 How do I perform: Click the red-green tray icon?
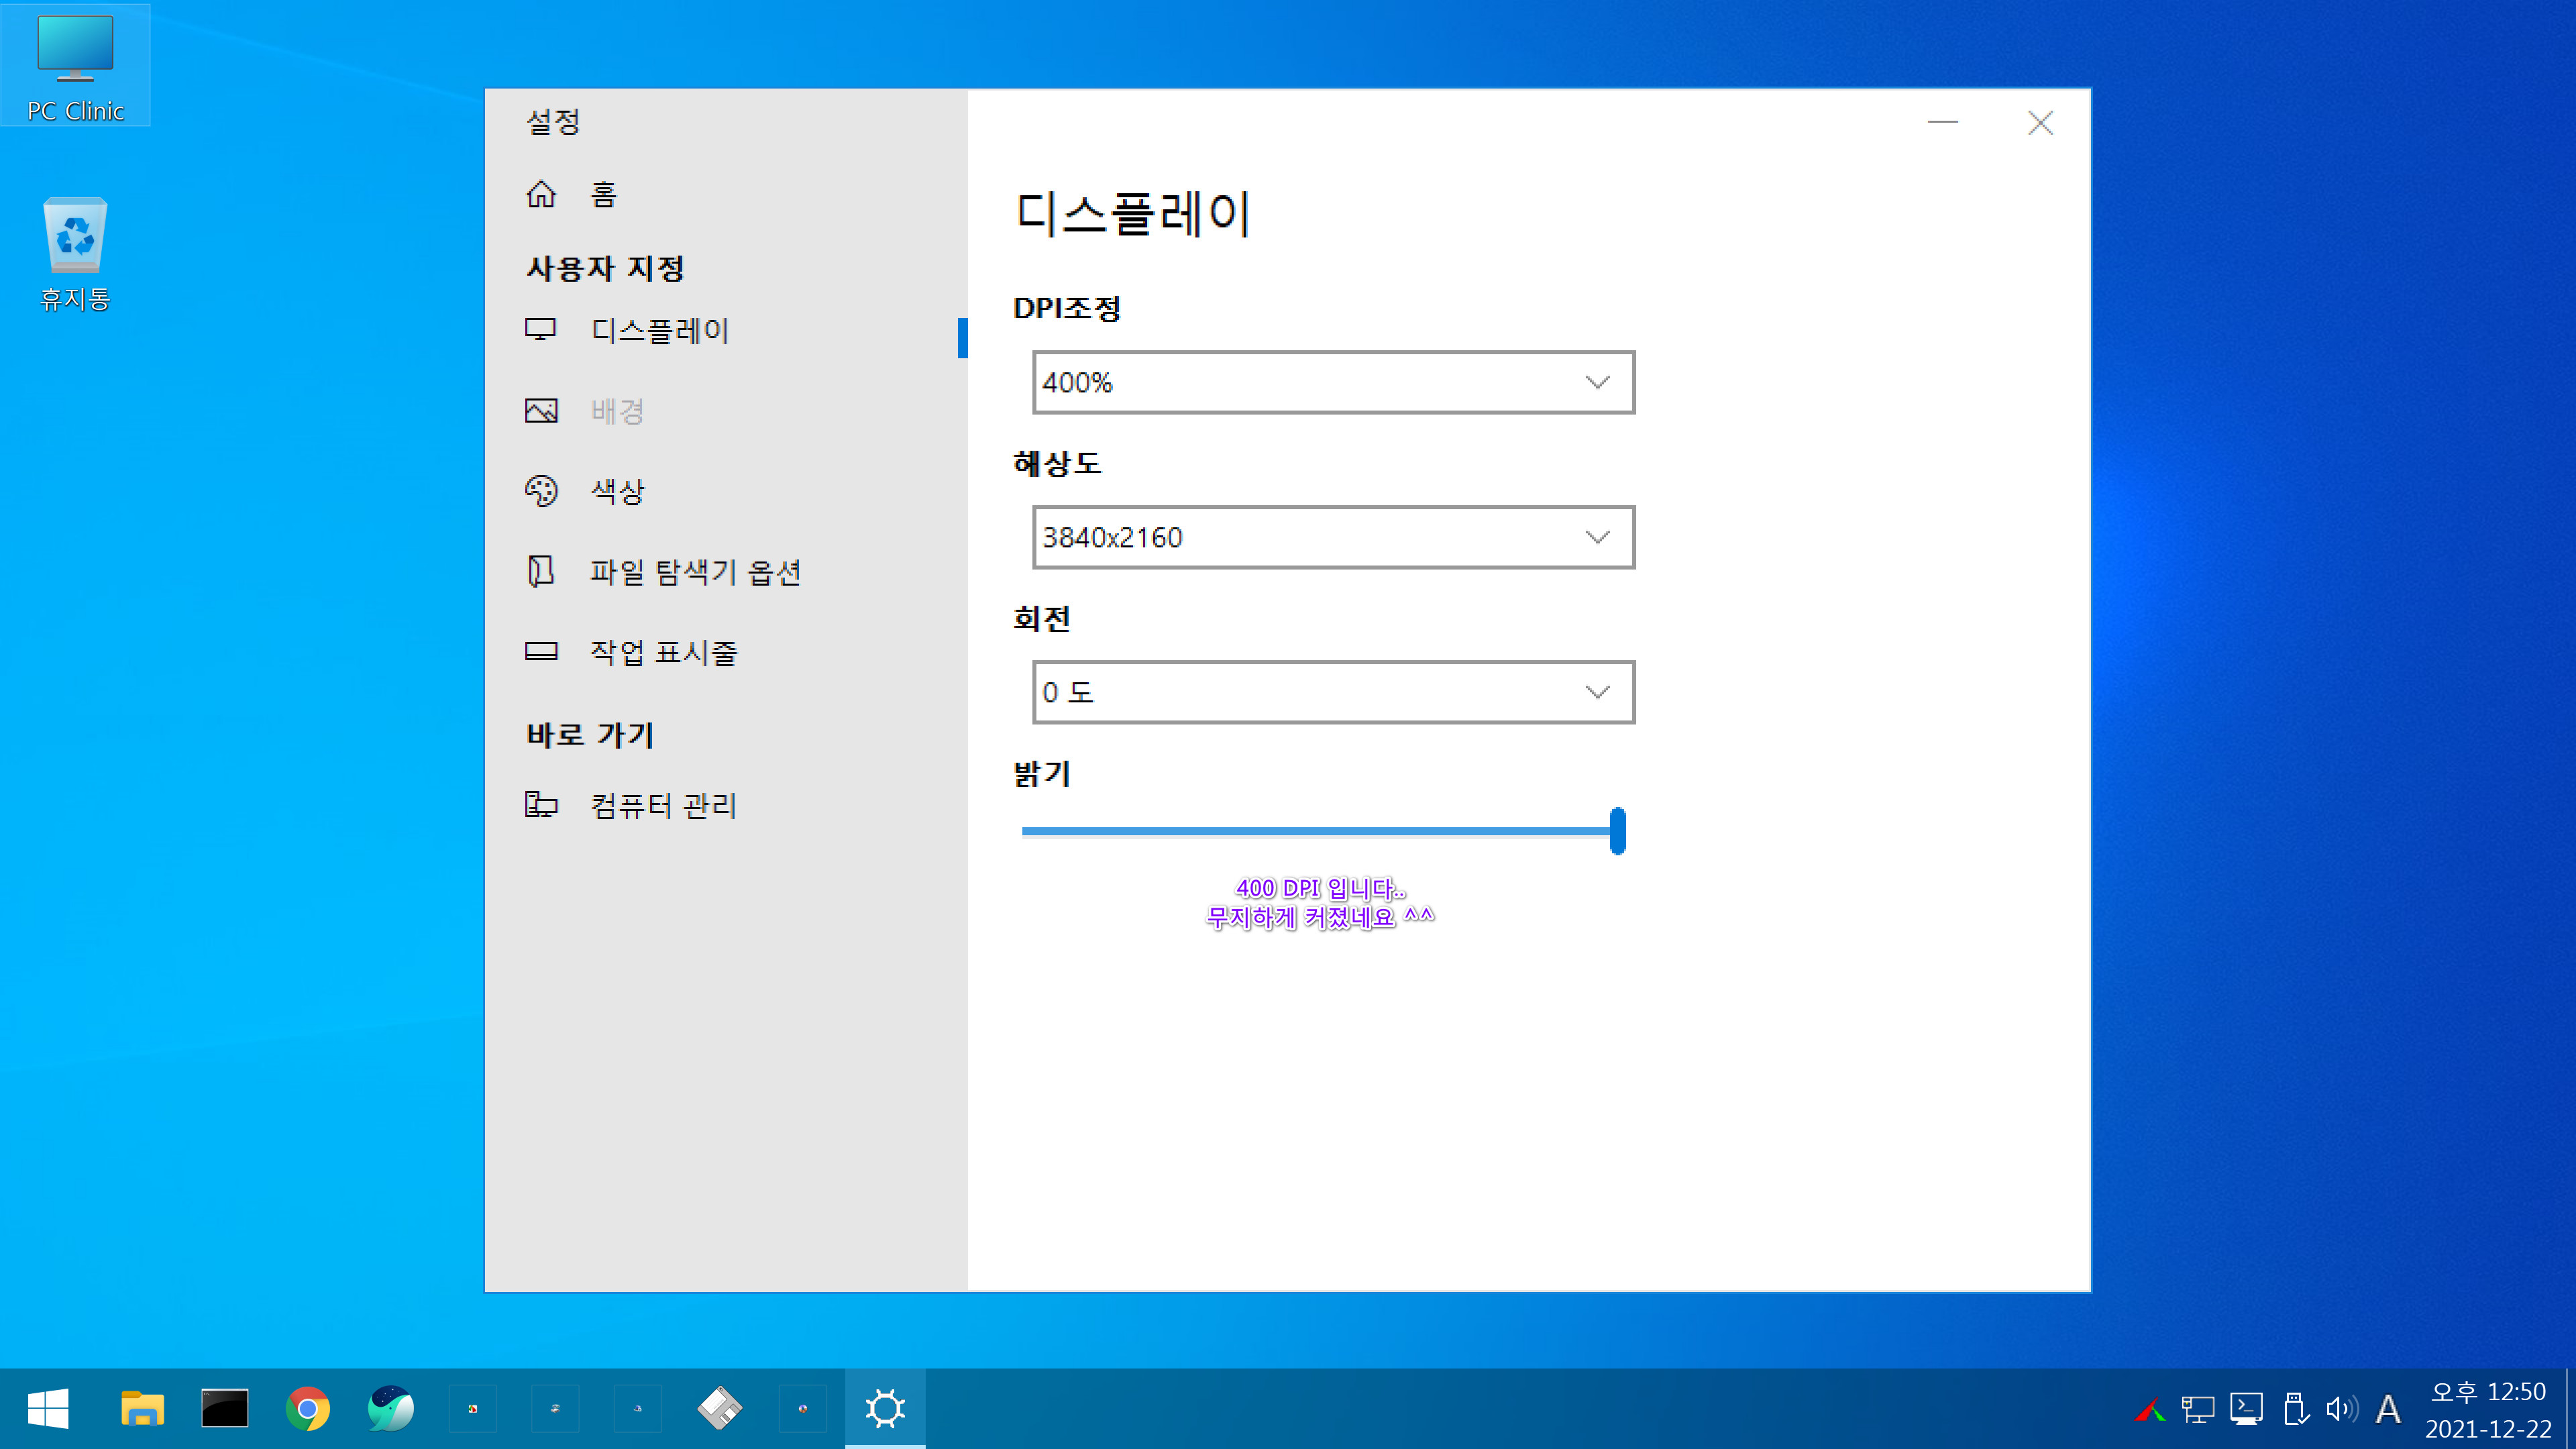click(x=2149, y=1409)
